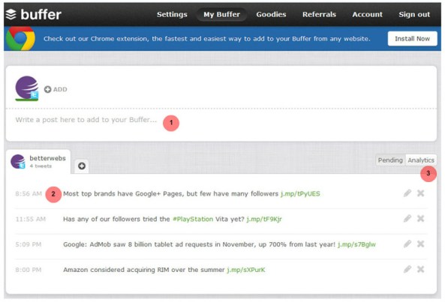Click the 8:00 PM scheduled time
Viewport: 445px width, 302px height.
pos(28,270)
